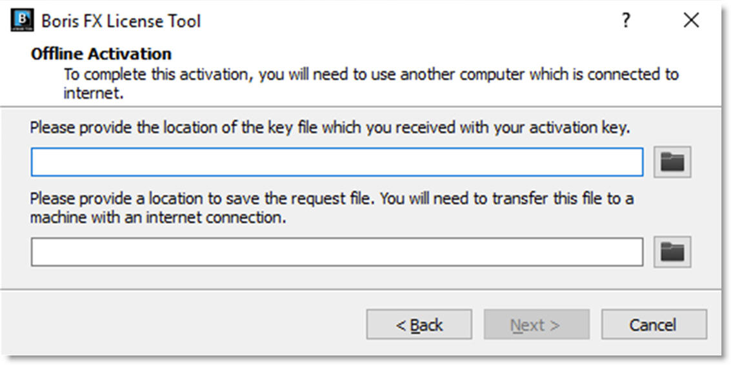The height and width of the screenshot is (365, 731).
Task: Focus the key file location text field
Action: (337, 162)
